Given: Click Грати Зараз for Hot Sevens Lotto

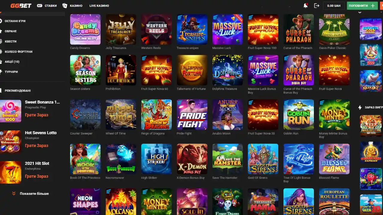Looking at the screenshot, I should 37,145.
